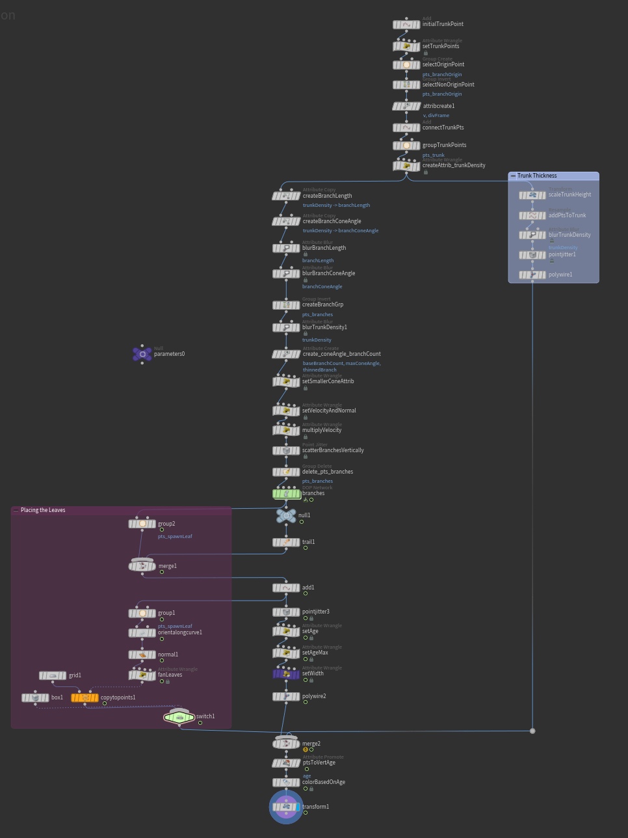Select the parameters0 null node icon
This screenshot has width=628, height=838.
[142, 354]
